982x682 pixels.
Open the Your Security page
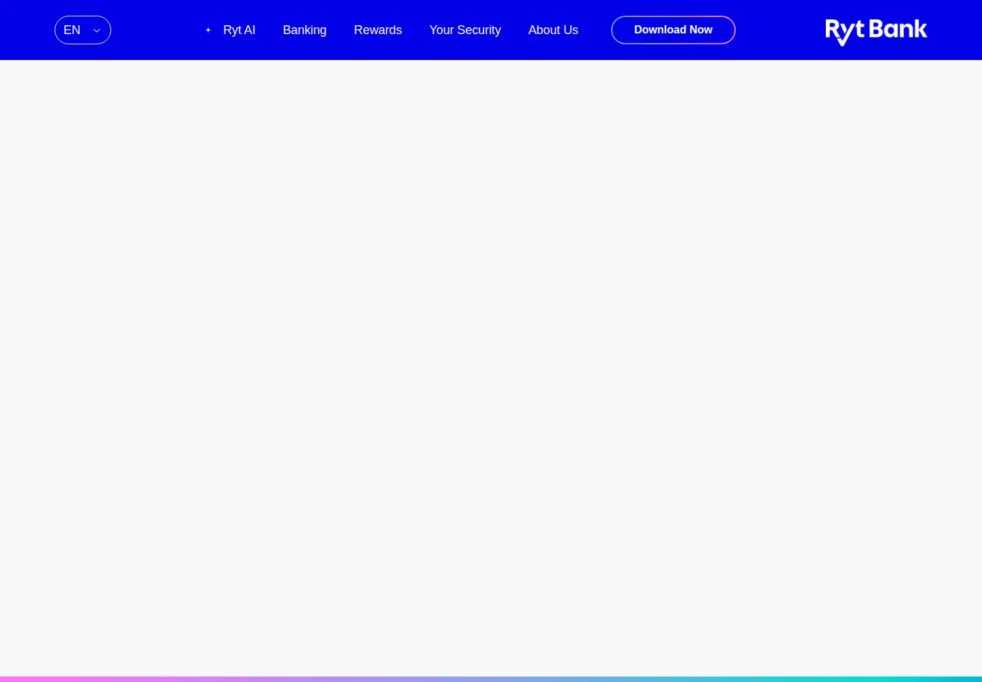point(465,30)
